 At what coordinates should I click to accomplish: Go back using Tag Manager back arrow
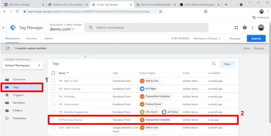coord(3,27)
